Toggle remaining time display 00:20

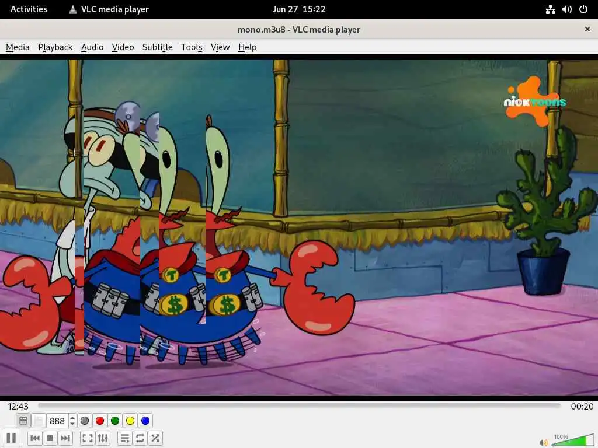pyautogui.click(x=582, y=407)
